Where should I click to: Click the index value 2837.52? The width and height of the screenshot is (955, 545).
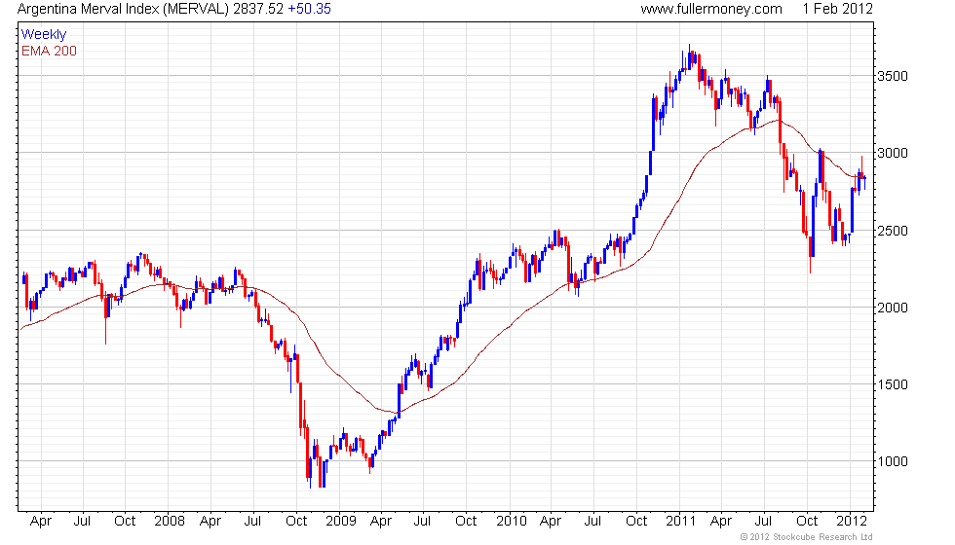click(258, 9)
